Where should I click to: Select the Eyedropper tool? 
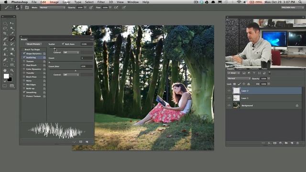pyautogui.click(x=12, y=34)
